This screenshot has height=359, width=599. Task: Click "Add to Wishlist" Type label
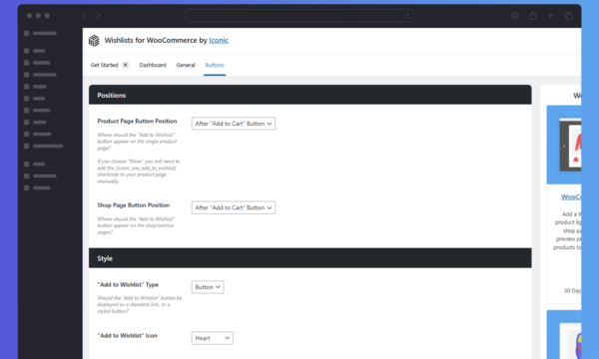128,284
